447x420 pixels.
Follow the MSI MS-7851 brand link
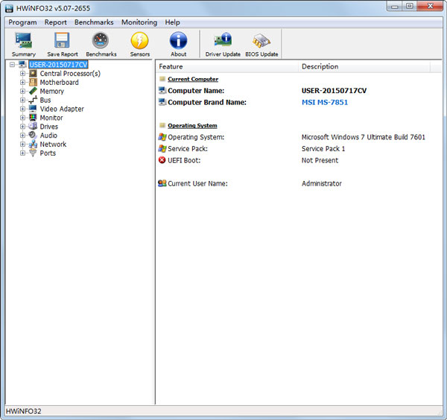(x=325, y=102)
